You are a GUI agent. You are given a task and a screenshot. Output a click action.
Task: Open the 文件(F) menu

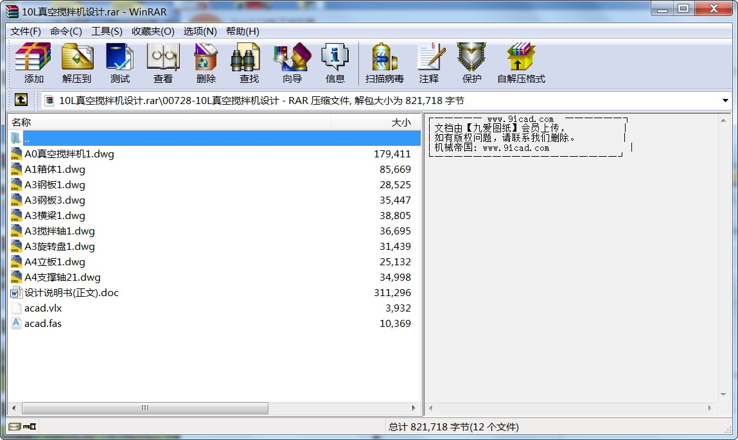(26, 31)
